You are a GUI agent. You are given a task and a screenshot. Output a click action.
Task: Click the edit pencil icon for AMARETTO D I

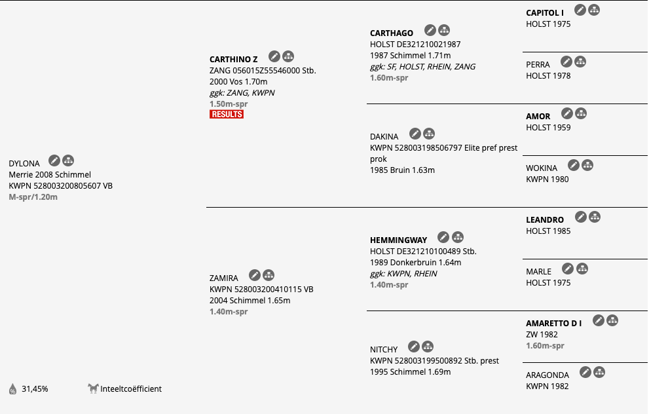coord(599,320)
